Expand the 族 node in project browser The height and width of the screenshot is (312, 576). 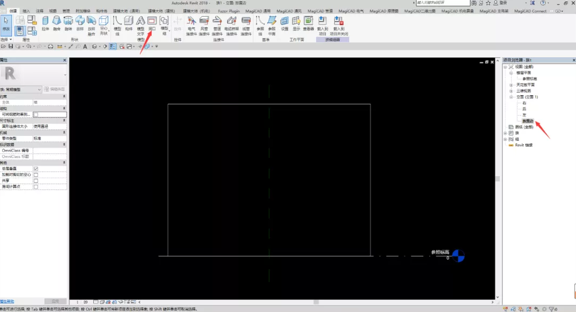[x=505, y=133]
